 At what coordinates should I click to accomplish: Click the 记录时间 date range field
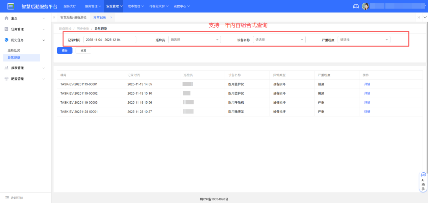(109, 39)
